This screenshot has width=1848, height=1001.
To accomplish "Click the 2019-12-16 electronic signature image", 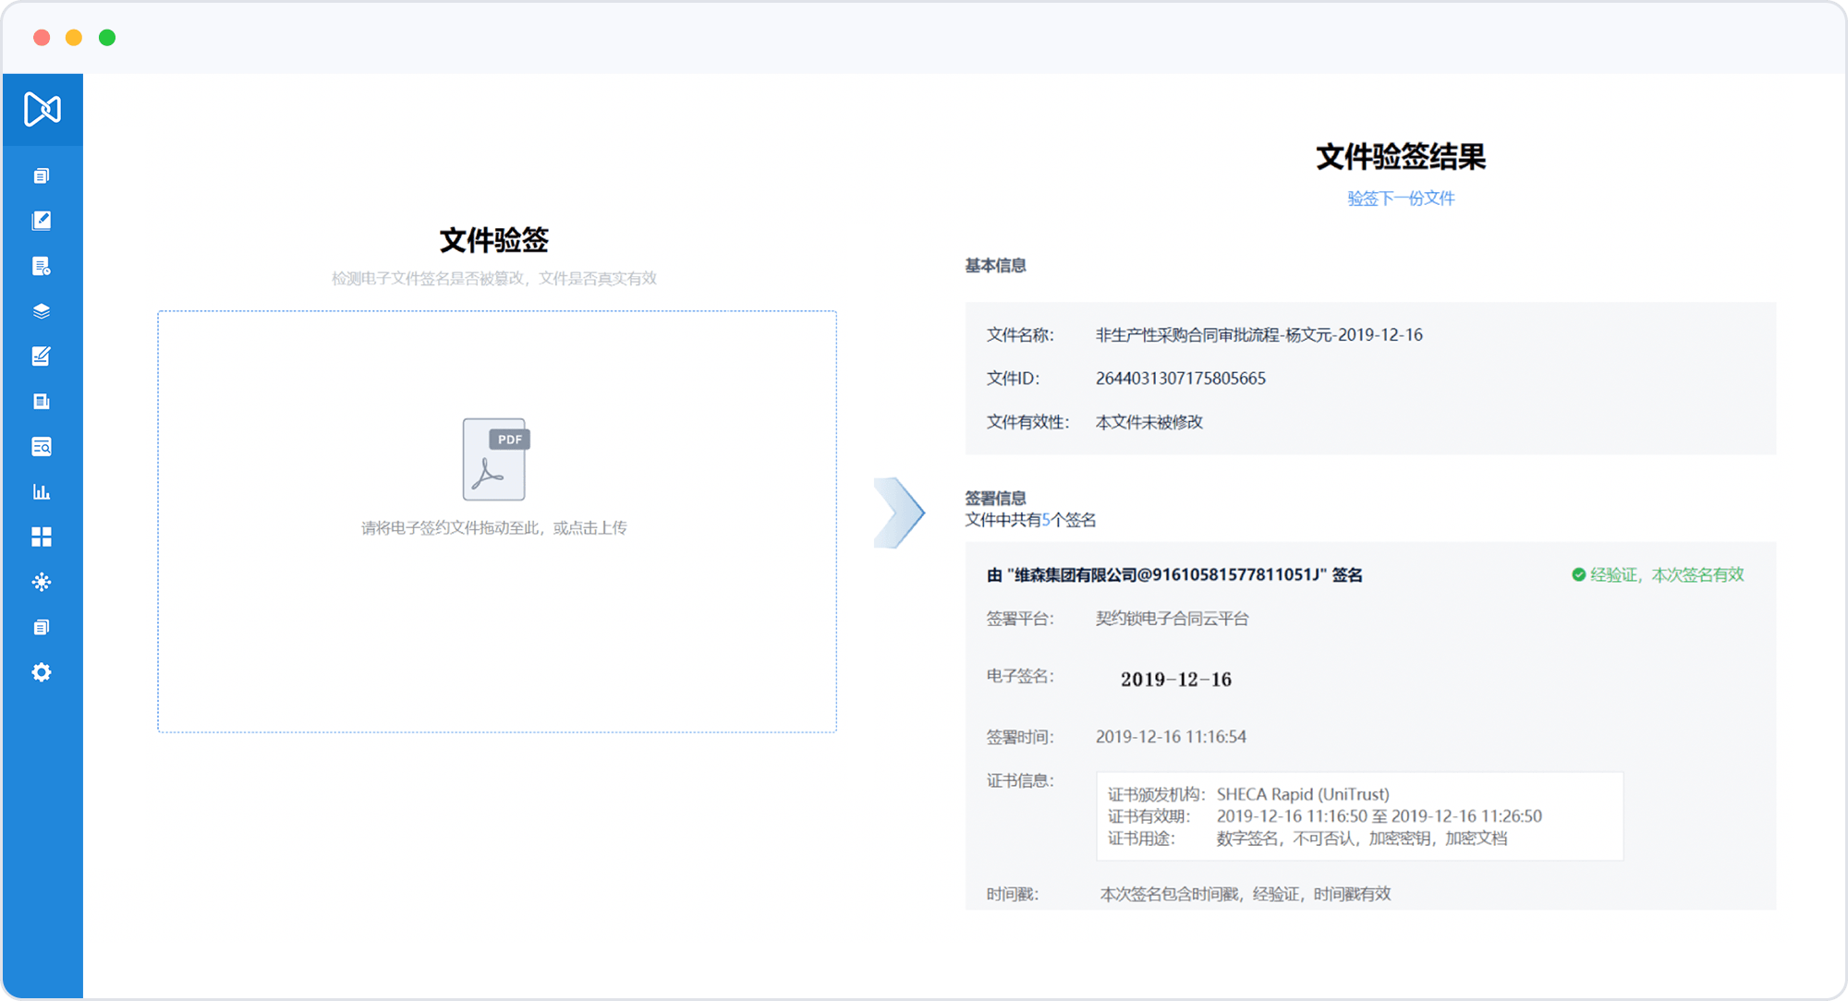I will (x=1175, y=680).
